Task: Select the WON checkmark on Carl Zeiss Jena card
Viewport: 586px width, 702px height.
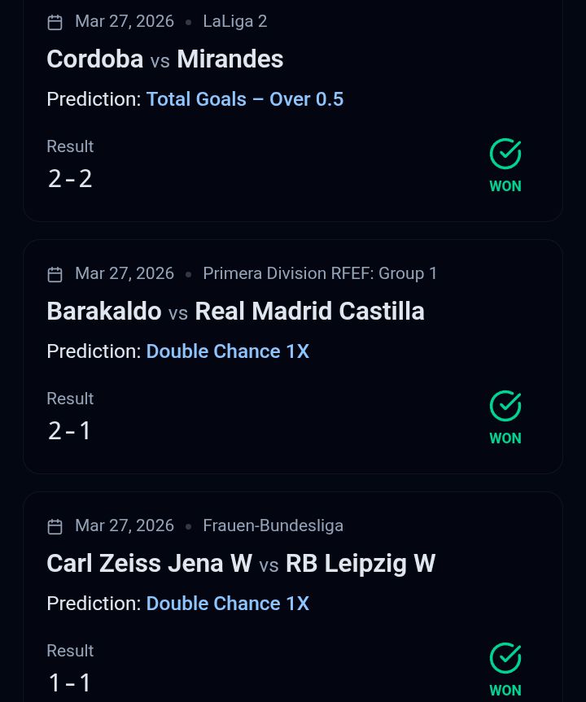Action: (505, 658)
